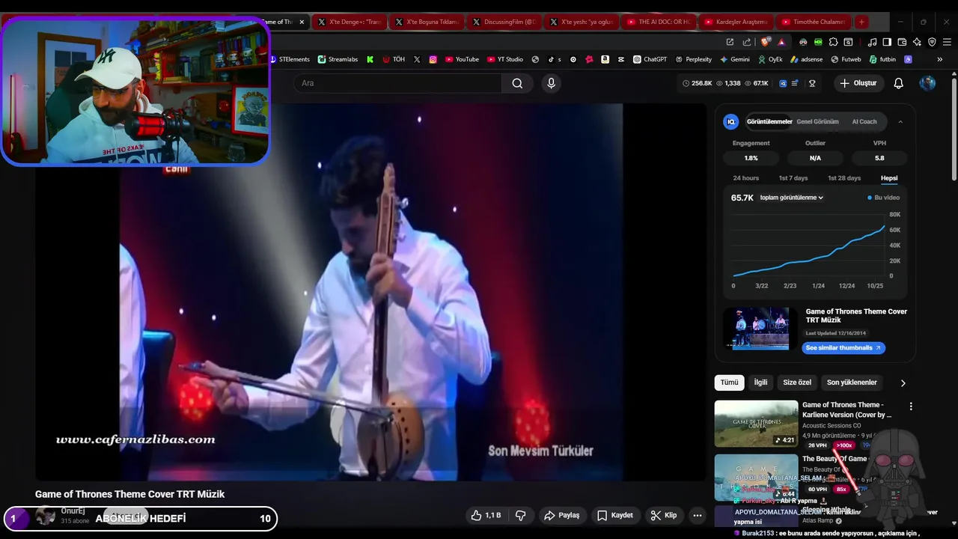Open the Perplexity bookmark

click(x=693, y=59)
